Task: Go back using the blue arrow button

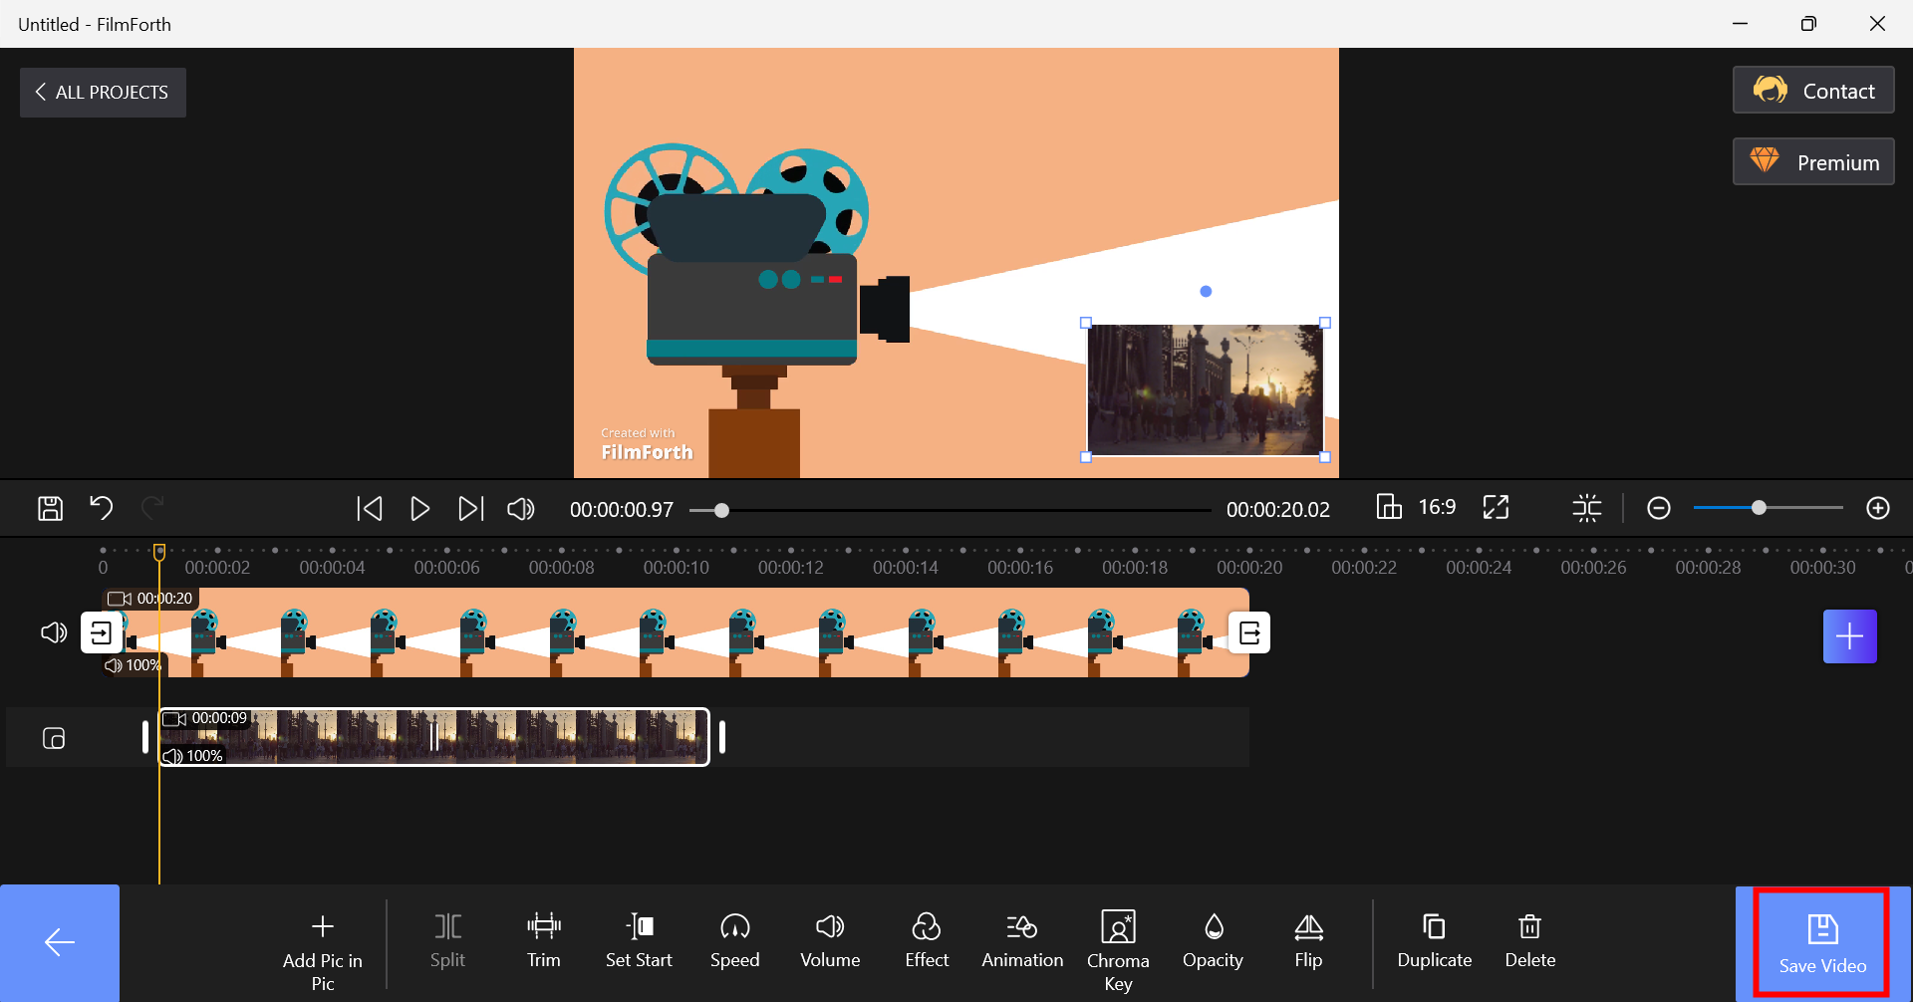Action: [60, 943]
